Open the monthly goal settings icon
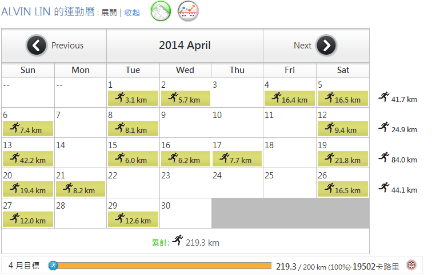This screenshot has height=277, width=440. point(411,266)
